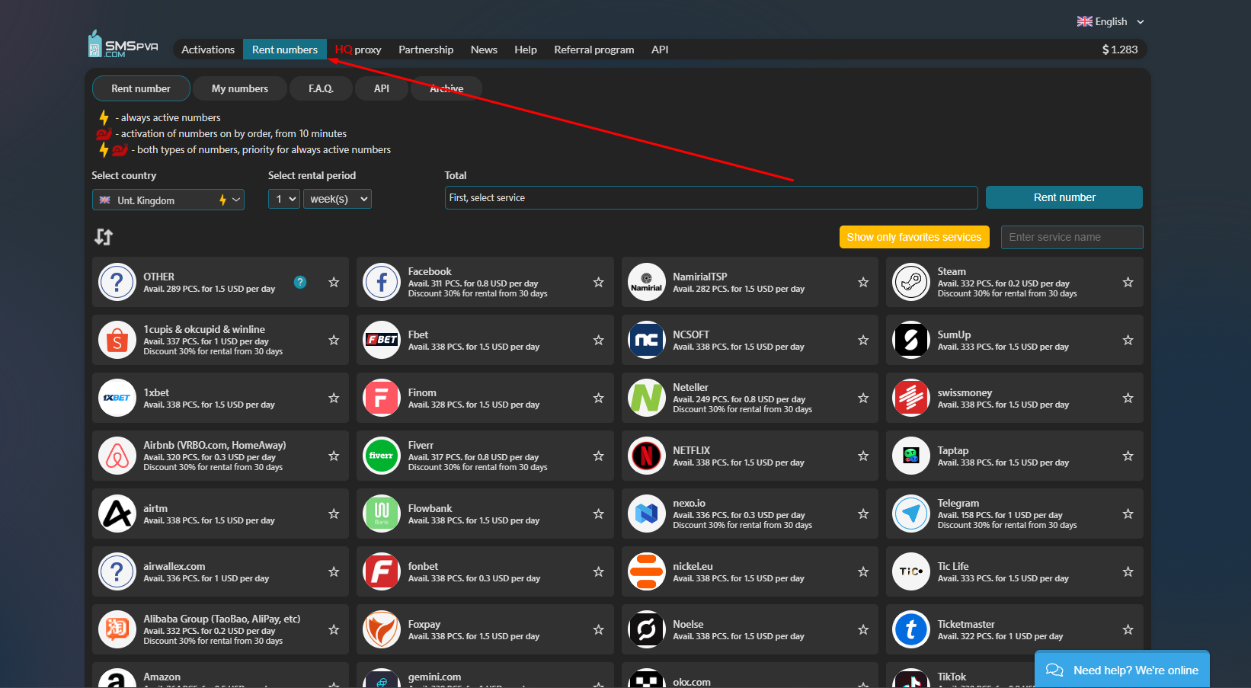Open the OTHER service help question icon
This screenshot has height=688, width=1251.
tap(300, 282)
